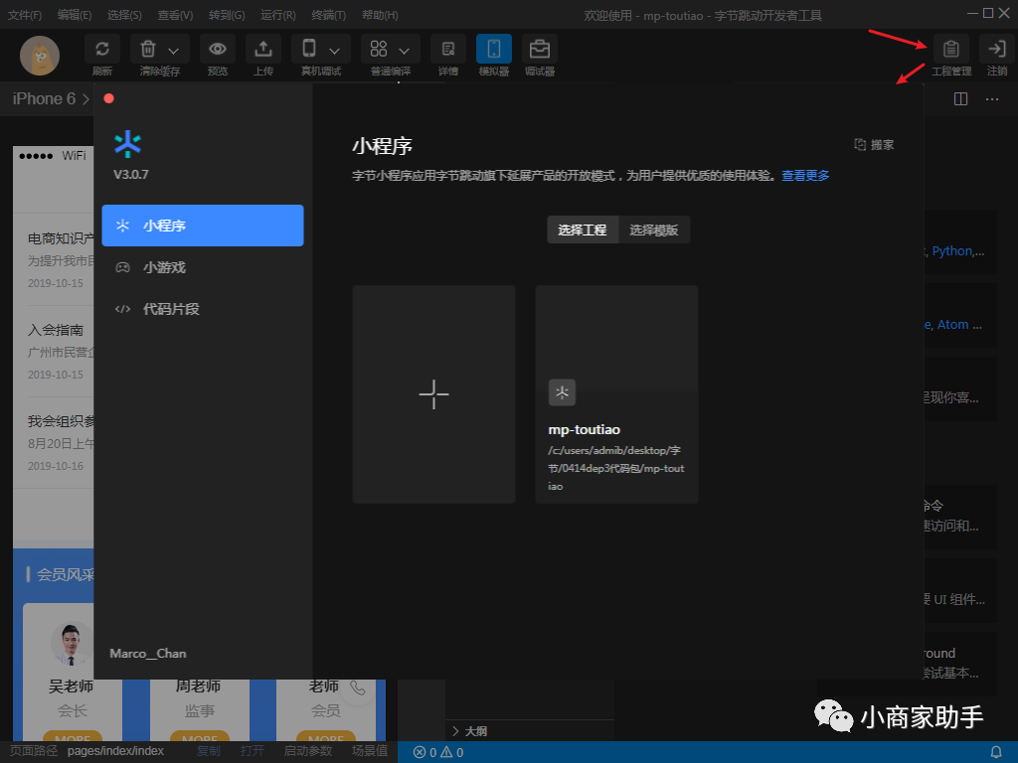Click the 清除缓存 trash icon

coord(149,50)
